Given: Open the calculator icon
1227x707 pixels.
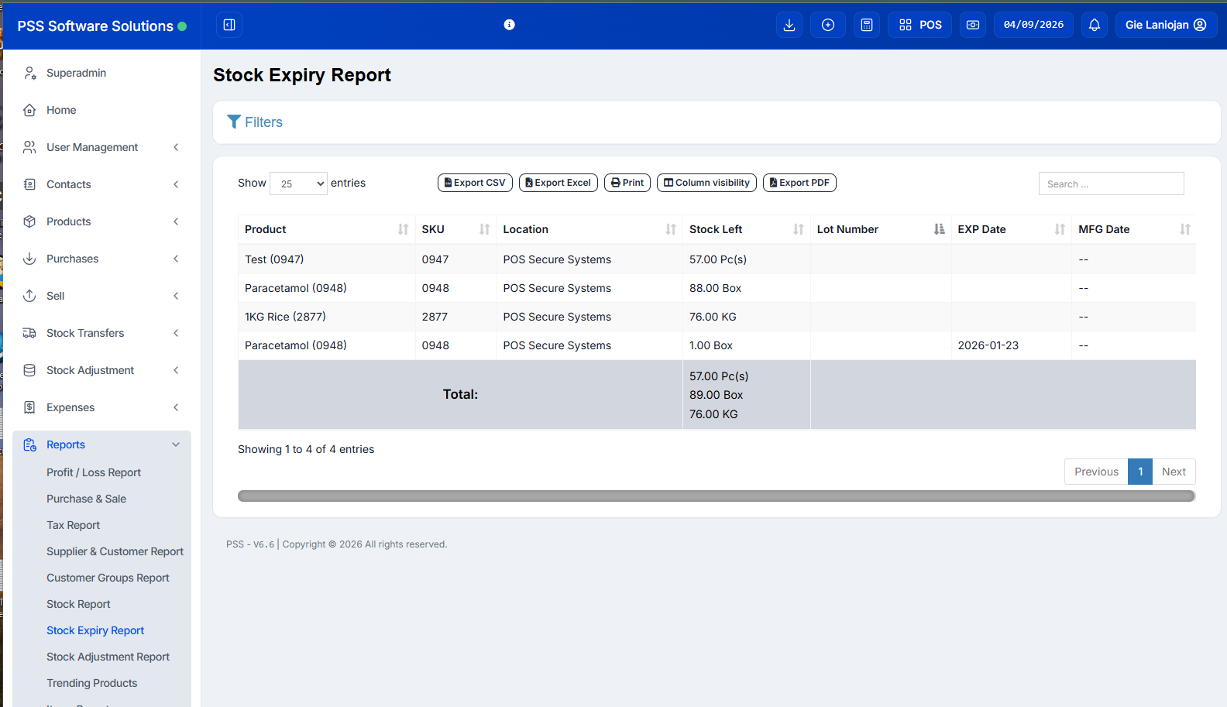Looking at the screenshot, I should (866, 25).
